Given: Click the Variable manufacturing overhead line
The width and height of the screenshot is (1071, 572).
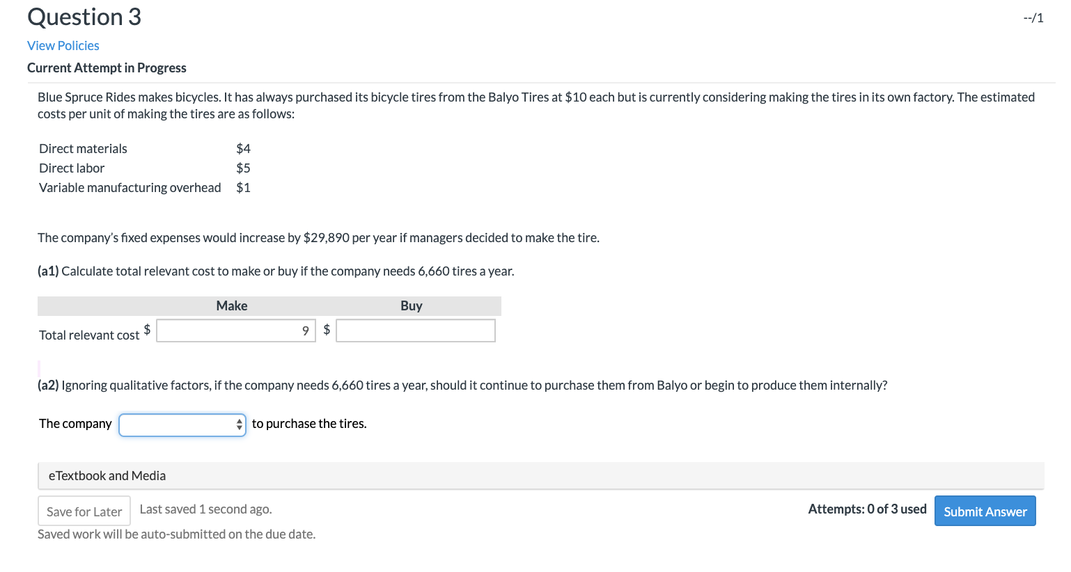Looking at the screenshot, I should (x=130, y=187).
